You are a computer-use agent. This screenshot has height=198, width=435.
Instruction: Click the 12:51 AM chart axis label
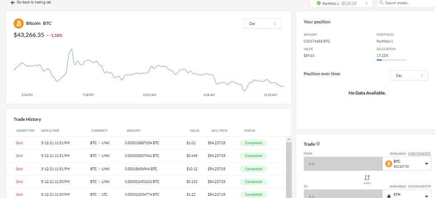point(149,95)
